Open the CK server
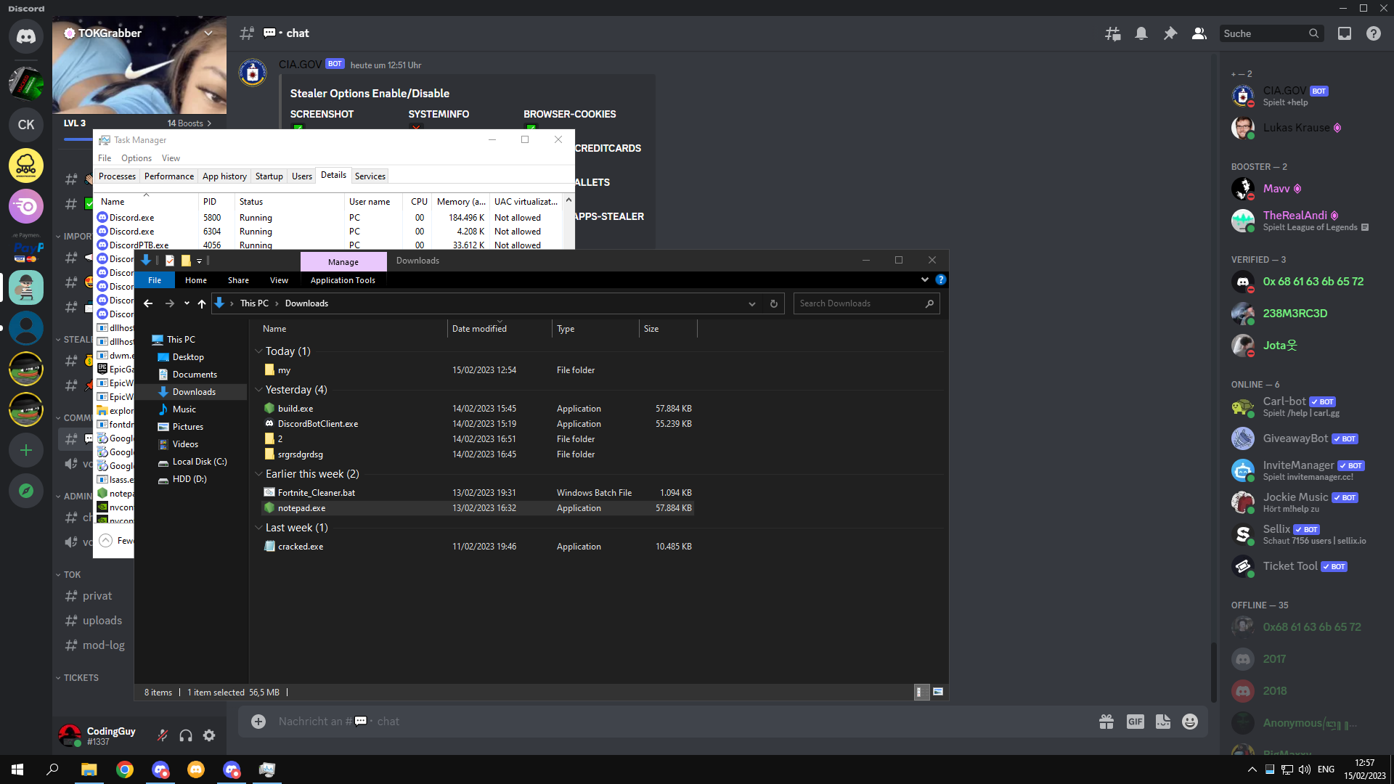 (26, 125)
